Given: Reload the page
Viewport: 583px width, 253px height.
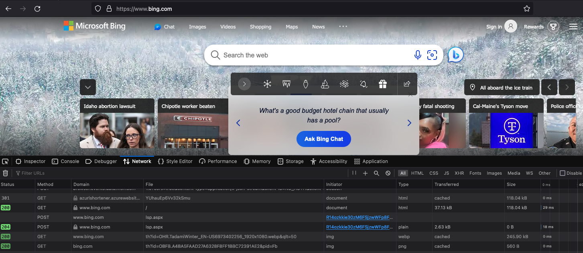Looking at the screenshot, I should [x=37, y=8].
